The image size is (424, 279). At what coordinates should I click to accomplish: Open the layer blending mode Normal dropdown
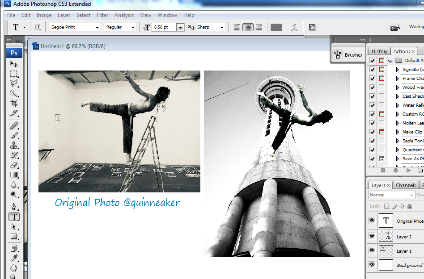click(391, 195)
